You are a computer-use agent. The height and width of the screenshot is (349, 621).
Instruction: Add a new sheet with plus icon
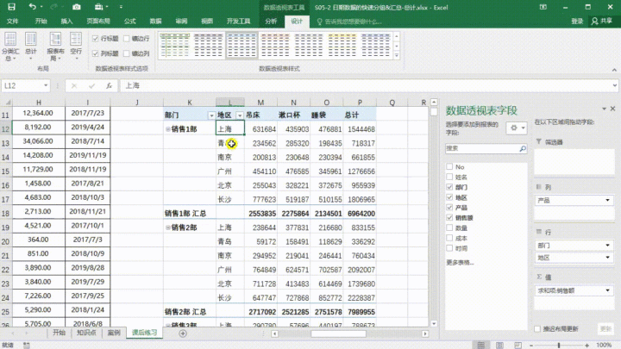point(183,333)
